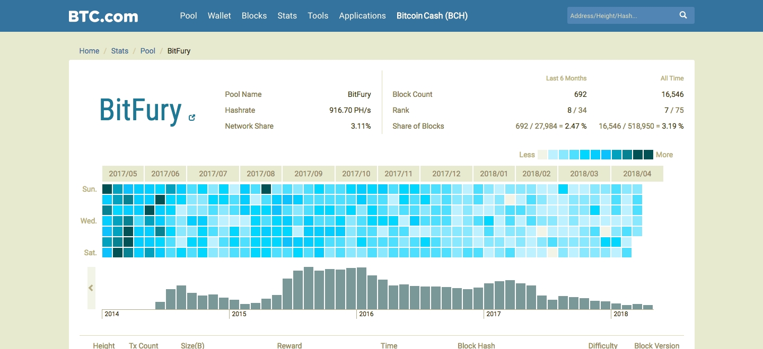This screenshot has width=763, height=349.
Task: Select the darkest legend swatch beside More
Action: [x=648, y=155]
